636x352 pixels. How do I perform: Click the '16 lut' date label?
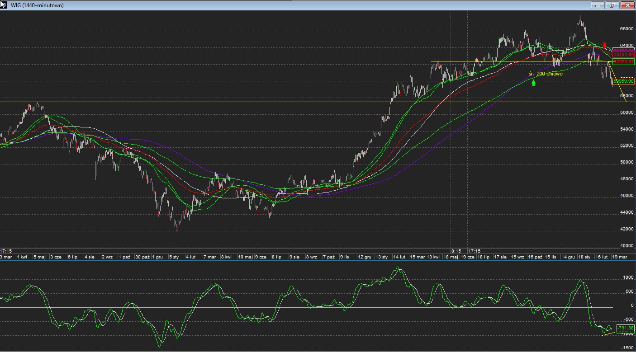coord(602,257)
